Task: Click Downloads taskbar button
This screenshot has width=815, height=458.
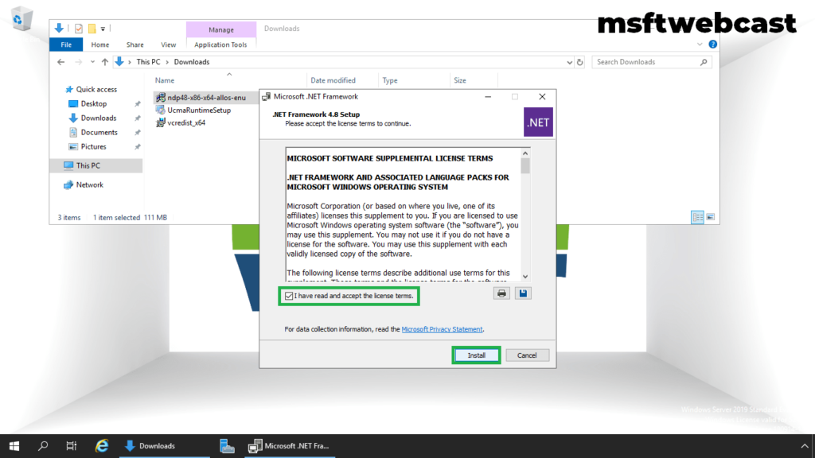Action: (164, 445)
